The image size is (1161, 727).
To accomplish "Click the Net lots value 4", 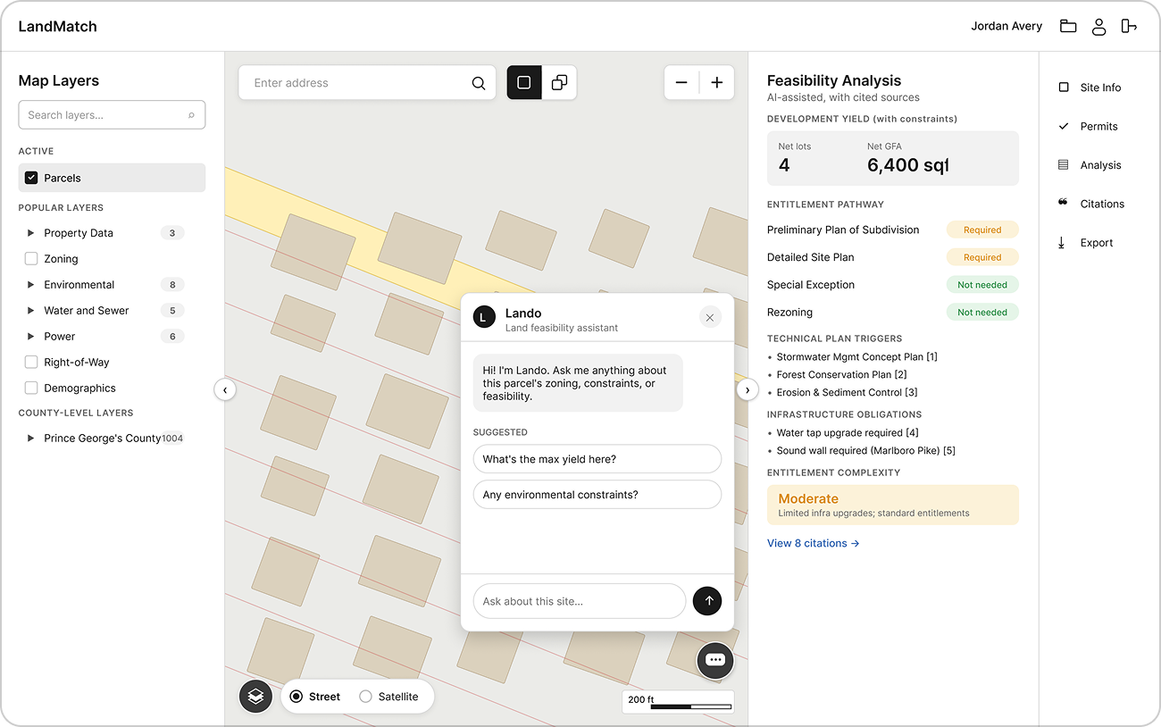I will click(x=784, y=165).
